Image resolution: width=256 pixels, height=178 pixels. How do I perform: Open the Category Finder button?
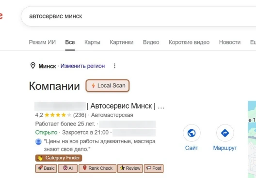59,158
